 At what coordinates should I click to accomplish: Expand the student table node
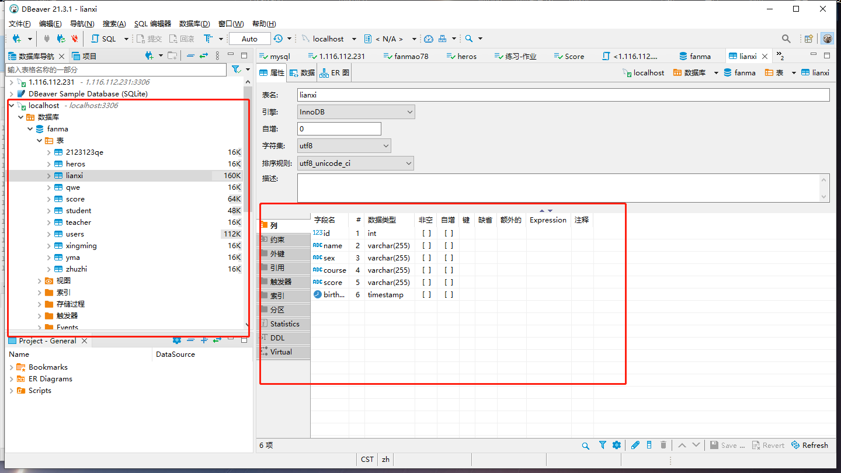[x=48, y=211]
